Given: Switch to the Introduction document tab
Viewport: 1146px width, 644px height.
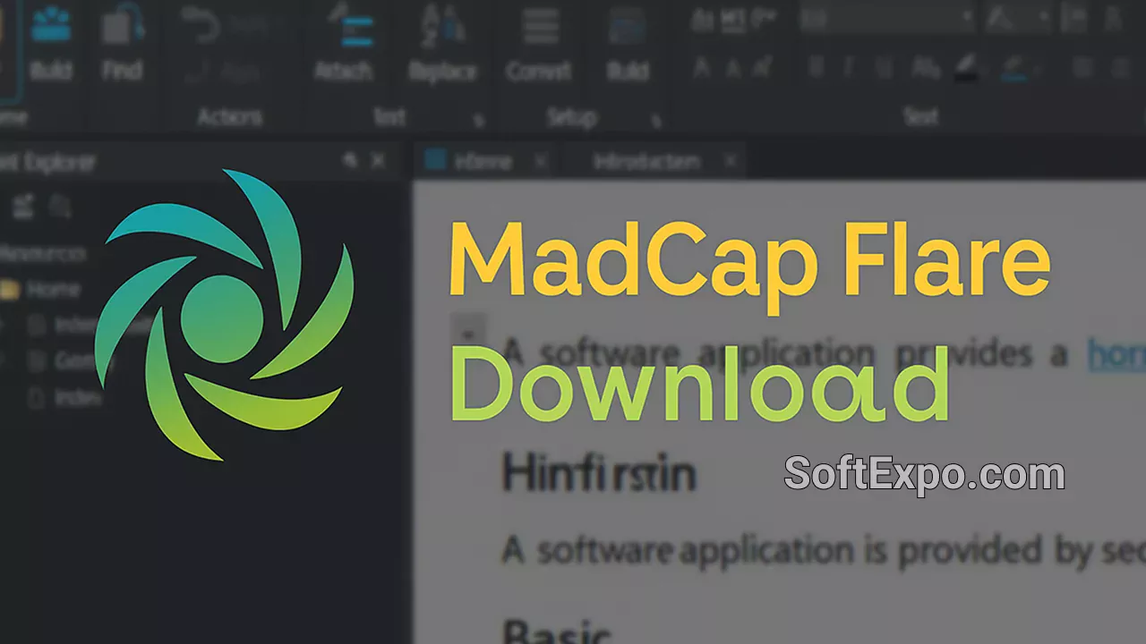Looking at the screenshot, I should tap(646, 162).
